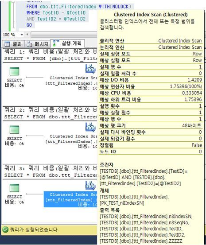The height and width of the screenshot is (245, 206).
Task: Click the 출력 목록 output list heading
Action: click(109, 210)
